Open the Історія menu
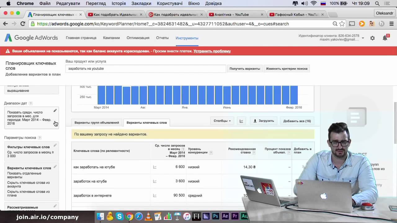Viewport: 397px width, 223px height. (118, 3)
